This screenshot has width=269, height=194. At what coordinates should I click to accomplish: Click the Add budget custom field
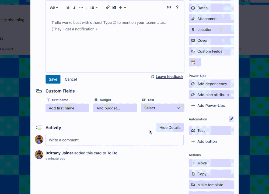click(115, 108)
